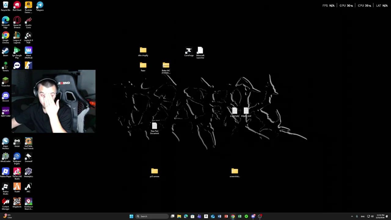Open the Minecraft Launcher file icon
The width and height of the screenshot is (391, 220).
pos(200,53)
